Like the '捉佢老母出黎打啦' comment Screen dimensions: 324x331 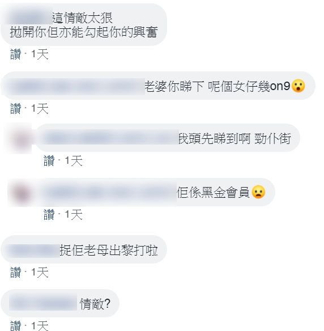(x=16, y=272)
